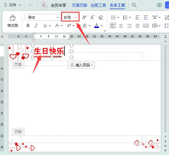169x155 pixels.
Task: Open numbered list style dropdown
Action: point(130,17)
